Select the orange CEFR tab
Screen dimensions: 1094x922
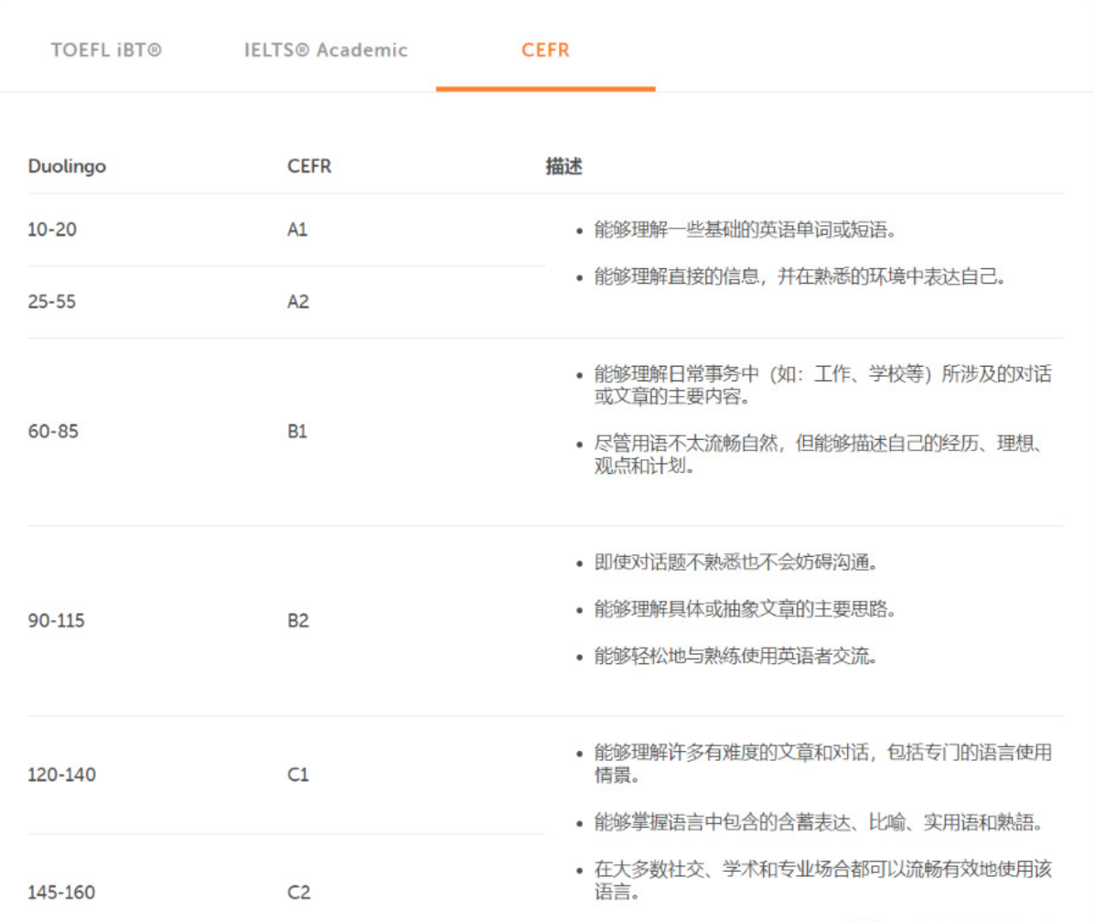coord(545,50)
